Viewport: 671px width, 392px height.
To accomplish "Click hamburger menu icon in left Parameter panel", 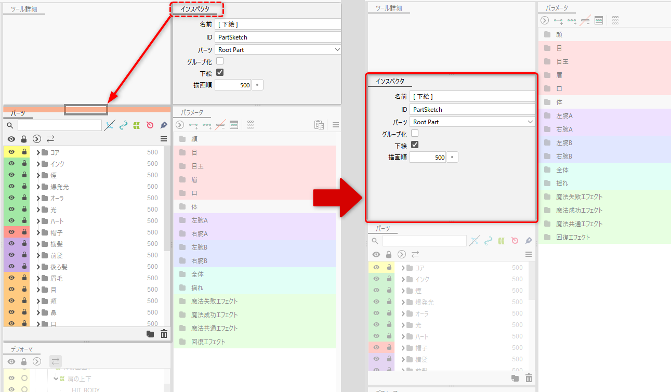I will 336,125.
